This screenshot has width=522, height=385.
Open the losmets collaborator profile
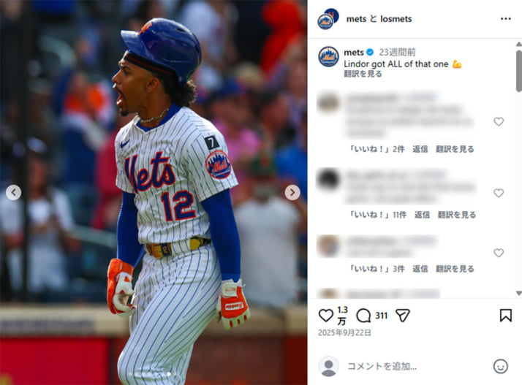(x=396, y=19)
